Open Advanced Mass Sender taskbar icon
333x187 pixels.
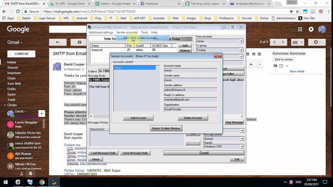click(x=54, y=182)
